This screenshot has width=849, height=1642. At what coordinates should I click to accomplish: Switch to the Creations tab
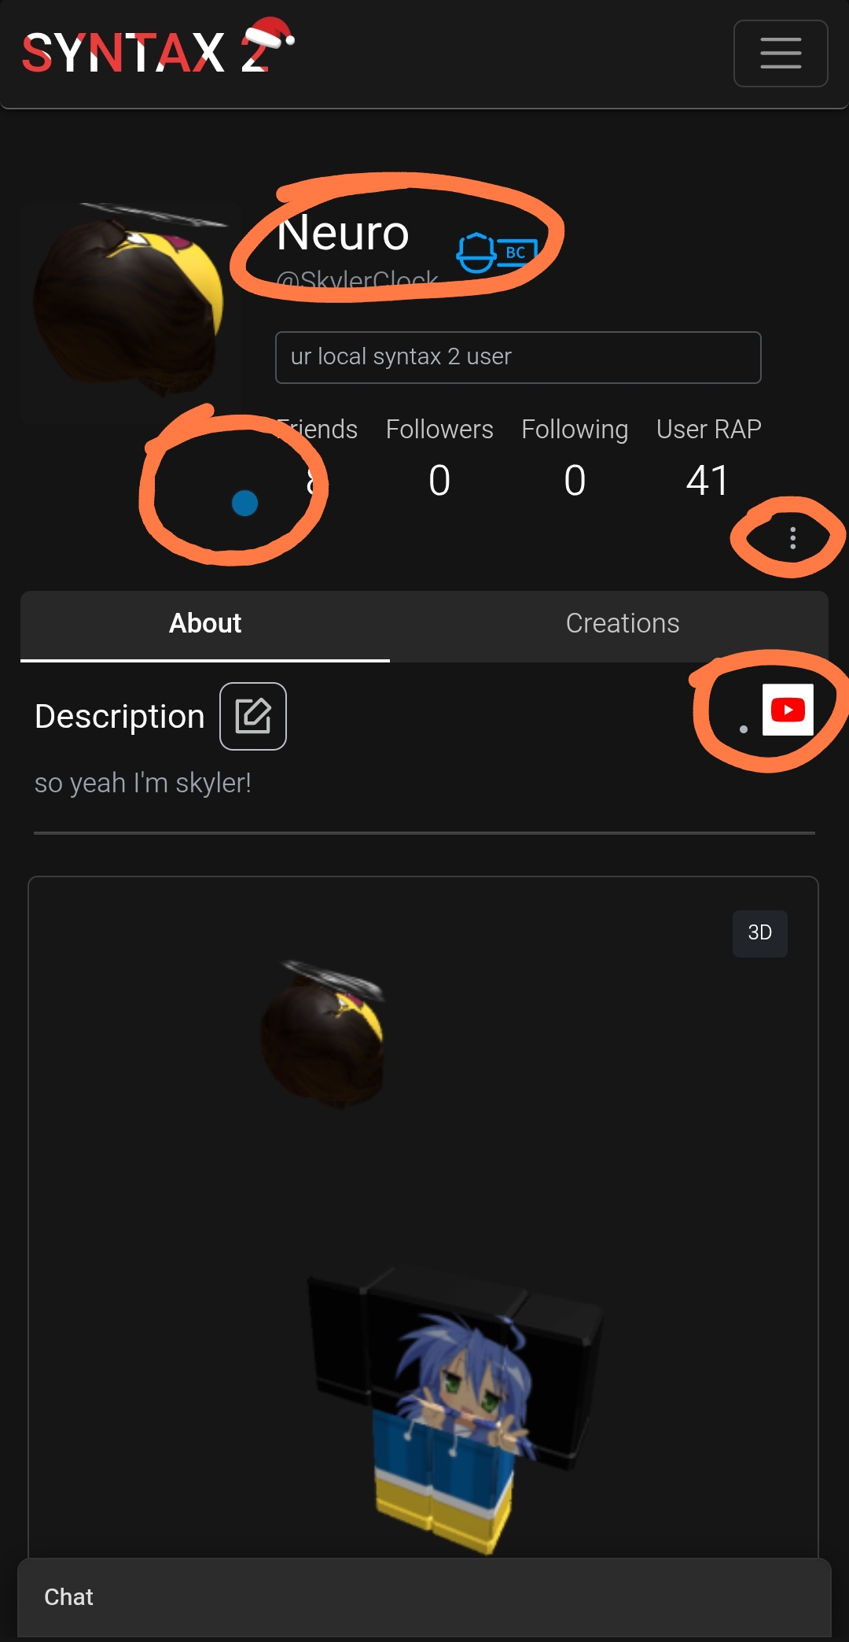[x=622, y=624]
